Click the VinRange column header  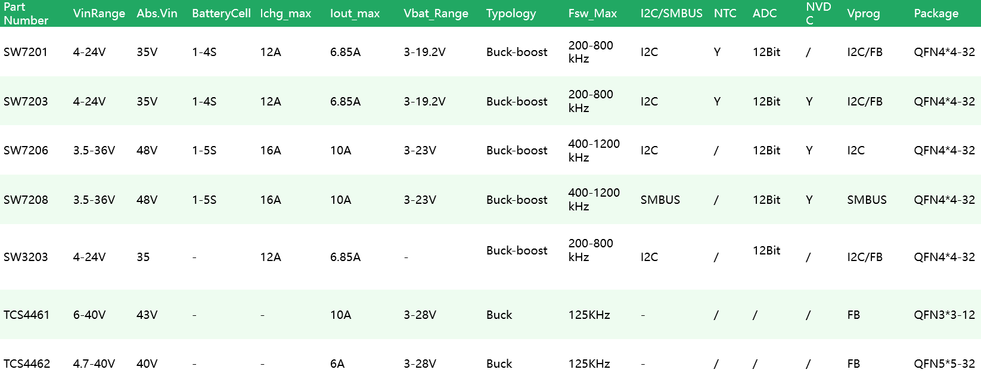[x=99, y=13]
